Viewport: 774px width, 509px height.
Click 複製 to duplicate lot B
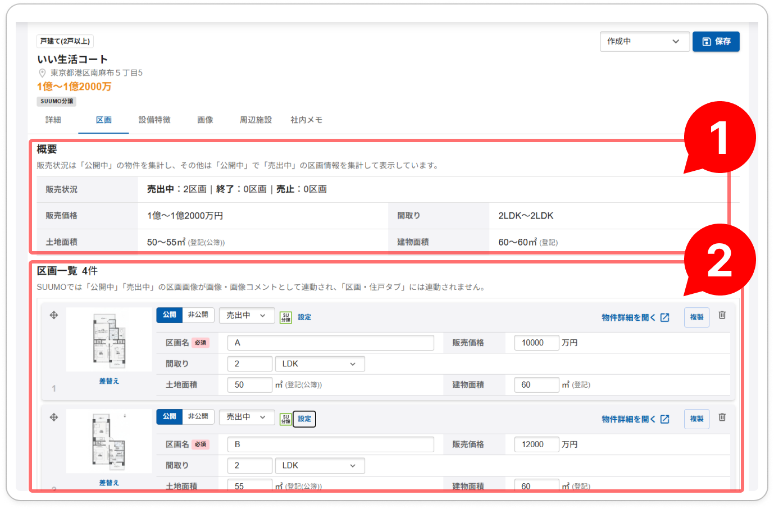click(x=697, y=419)
